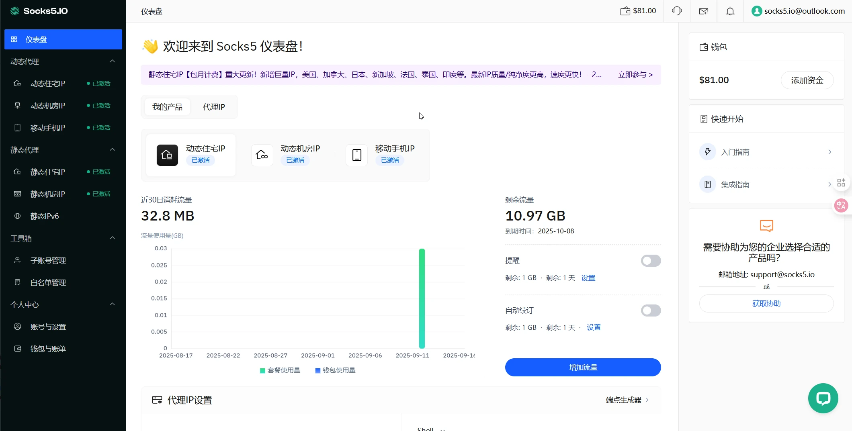The width and height of the screenshot is (852, 431).
Task: Switch to the 代理IP tab
Action: (214, 107)
